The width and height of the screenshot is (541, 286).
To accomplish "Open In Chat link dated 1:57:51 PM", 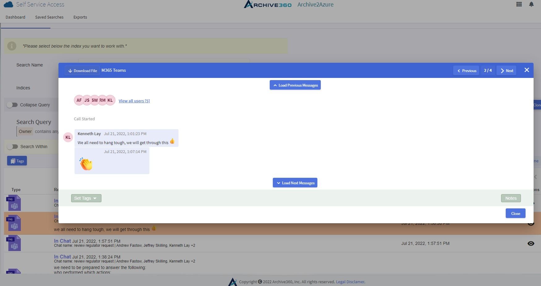I will 62,241.
